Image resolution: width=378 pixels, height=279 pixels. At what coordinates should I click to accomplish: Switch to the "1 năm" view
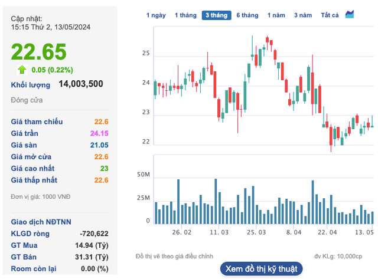(x=276, y=15)
